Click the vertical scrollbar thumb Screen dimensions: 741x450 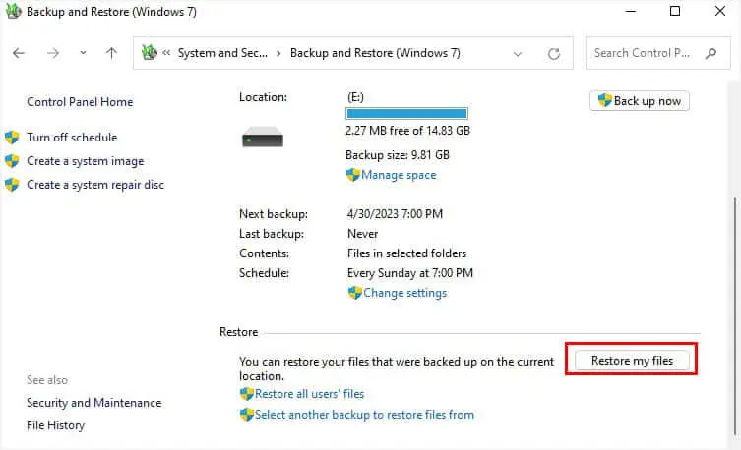pyautogui.click(x=735, y=316)
